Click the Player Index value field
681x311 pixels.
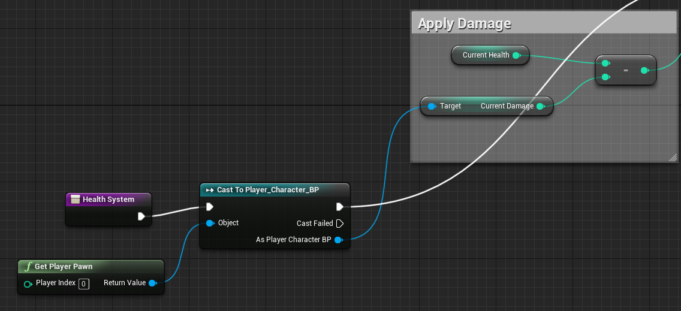pyautogui.click(x=84, y=283)
